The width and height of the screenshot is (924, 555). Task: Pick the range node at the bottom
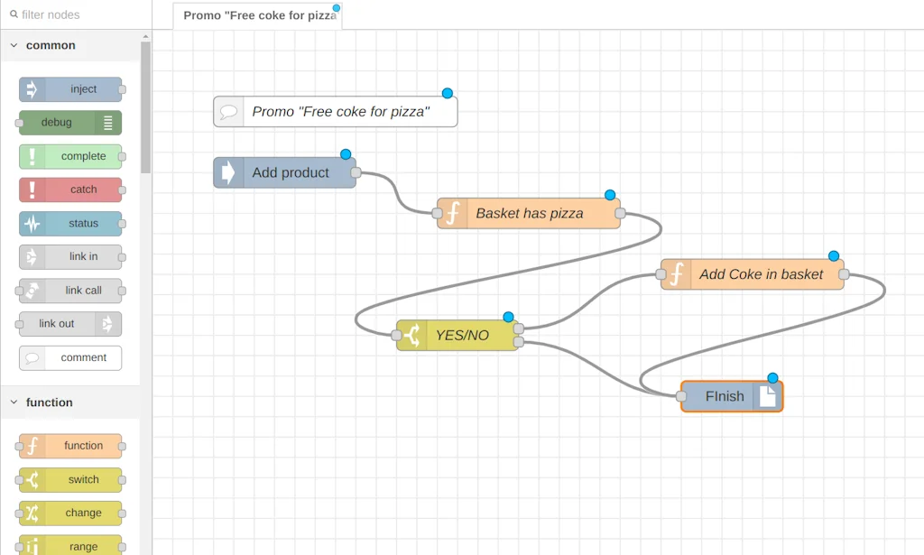(70, 545)
